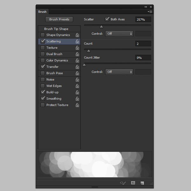Click the Create new brush icon
The width and height of the screenshot is (191, 191).
[142, 183]
